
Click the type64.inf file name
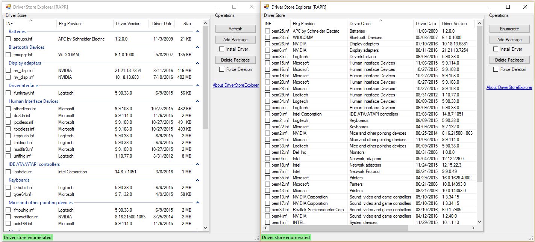pos(22,194)
